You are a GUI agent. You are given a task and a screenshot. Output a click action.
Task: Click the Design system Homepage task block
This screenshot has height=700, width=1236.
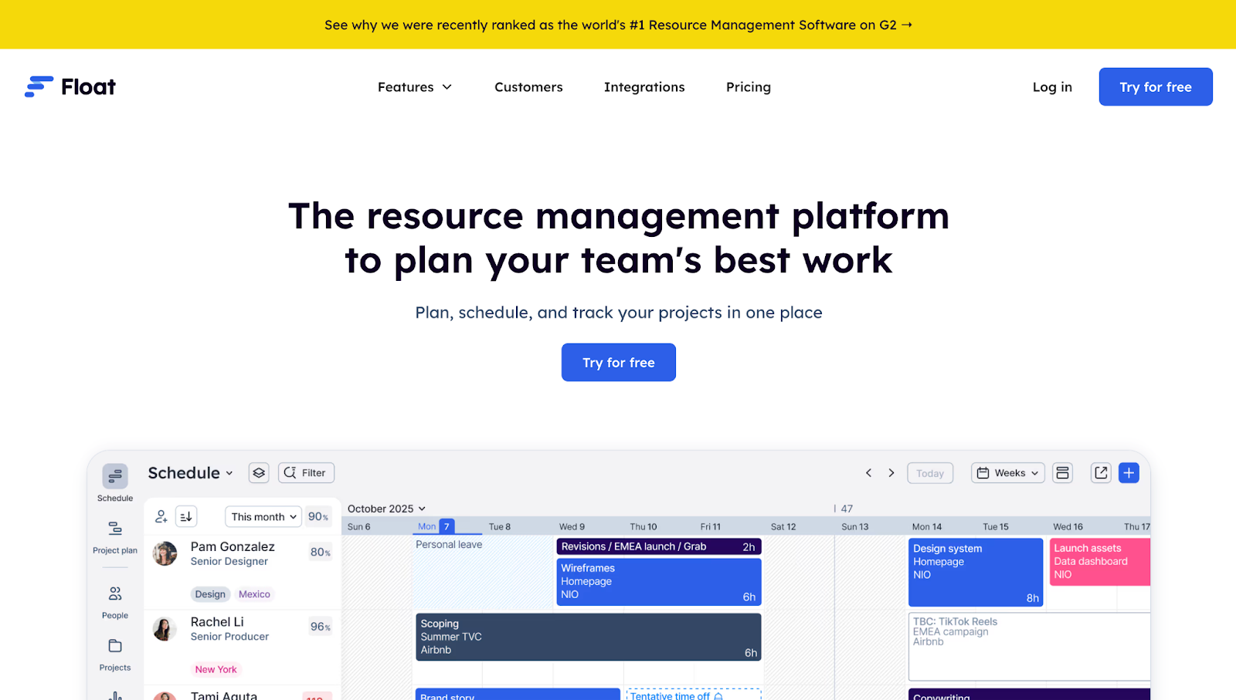pos(976,572)
